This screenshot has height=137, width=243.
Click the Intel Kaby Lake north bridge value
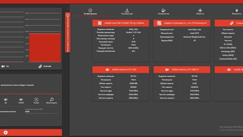194,29
